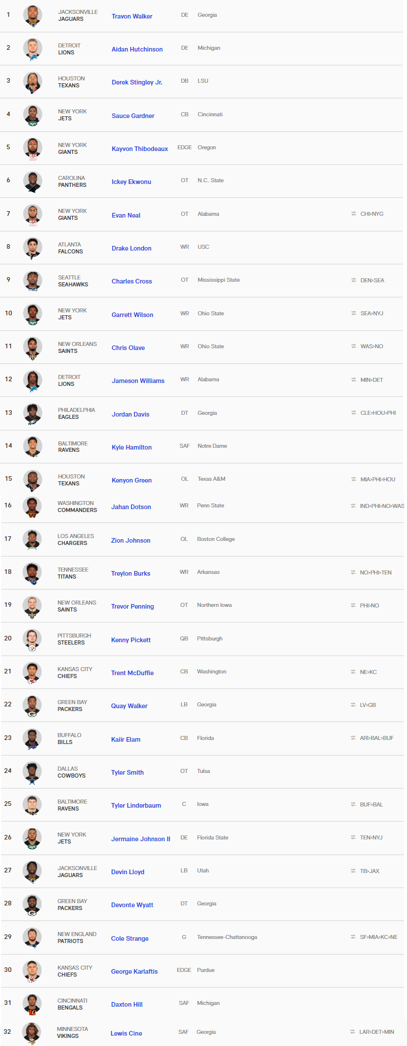This screenshot has width=407, height=1046.
Task: Click trade icon next to SF>MIA>KC>NE
Action: coord(353,937)
